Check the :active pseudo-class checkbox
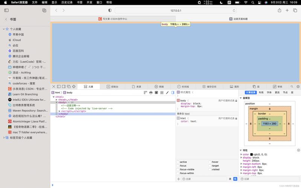The image size is (301, 188). coord(178,162)
